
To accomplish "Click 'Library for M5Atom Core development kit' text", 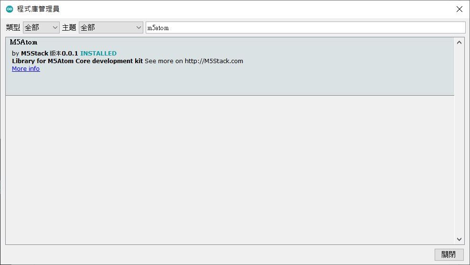I will 77,61.
